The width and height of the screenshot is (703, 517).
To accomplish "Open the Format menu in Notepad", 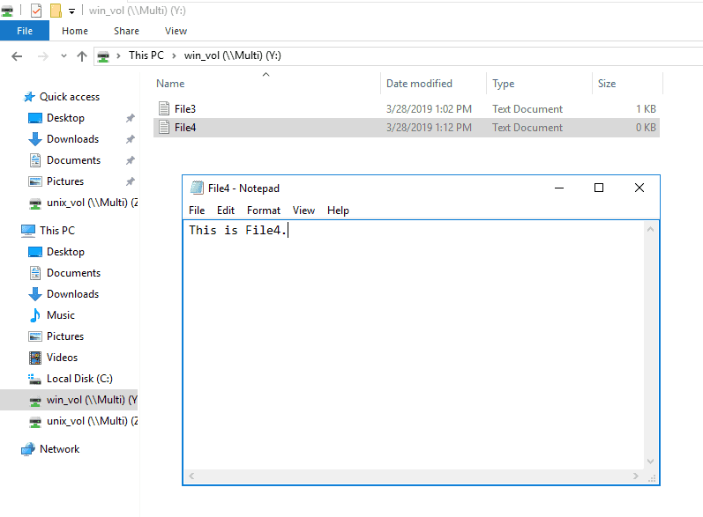I will (263, 210).
